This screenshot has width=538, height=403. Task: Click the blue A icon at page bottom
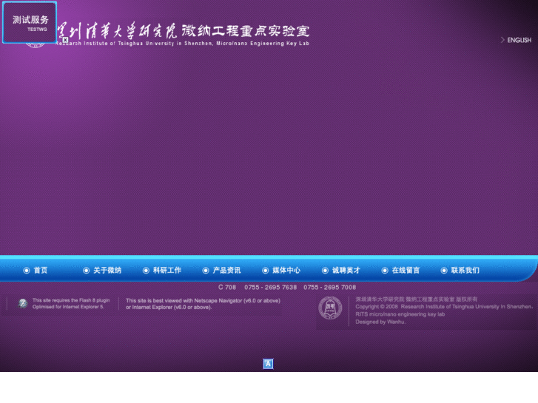268,364
